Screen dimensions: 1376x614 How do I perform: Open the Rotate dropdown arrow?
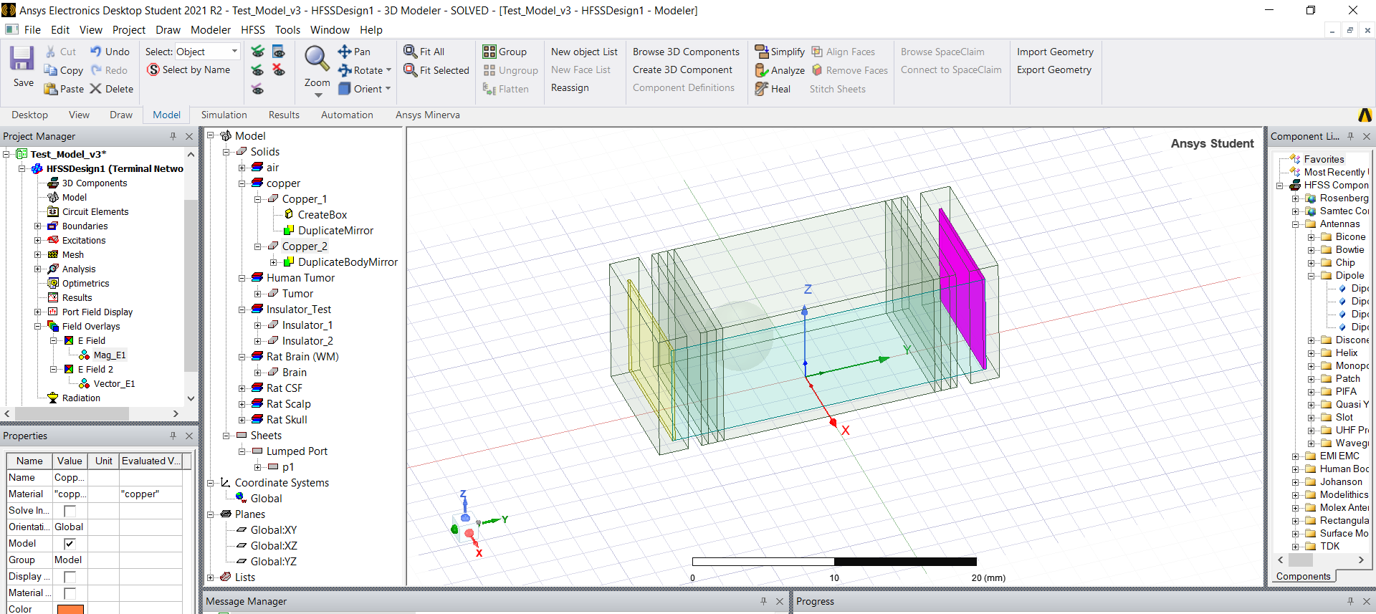(x=388, y=70)
